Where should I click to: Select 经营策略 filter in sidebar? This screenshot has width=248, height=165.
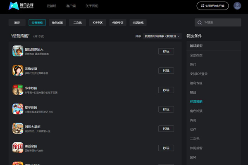click(196, 102)
